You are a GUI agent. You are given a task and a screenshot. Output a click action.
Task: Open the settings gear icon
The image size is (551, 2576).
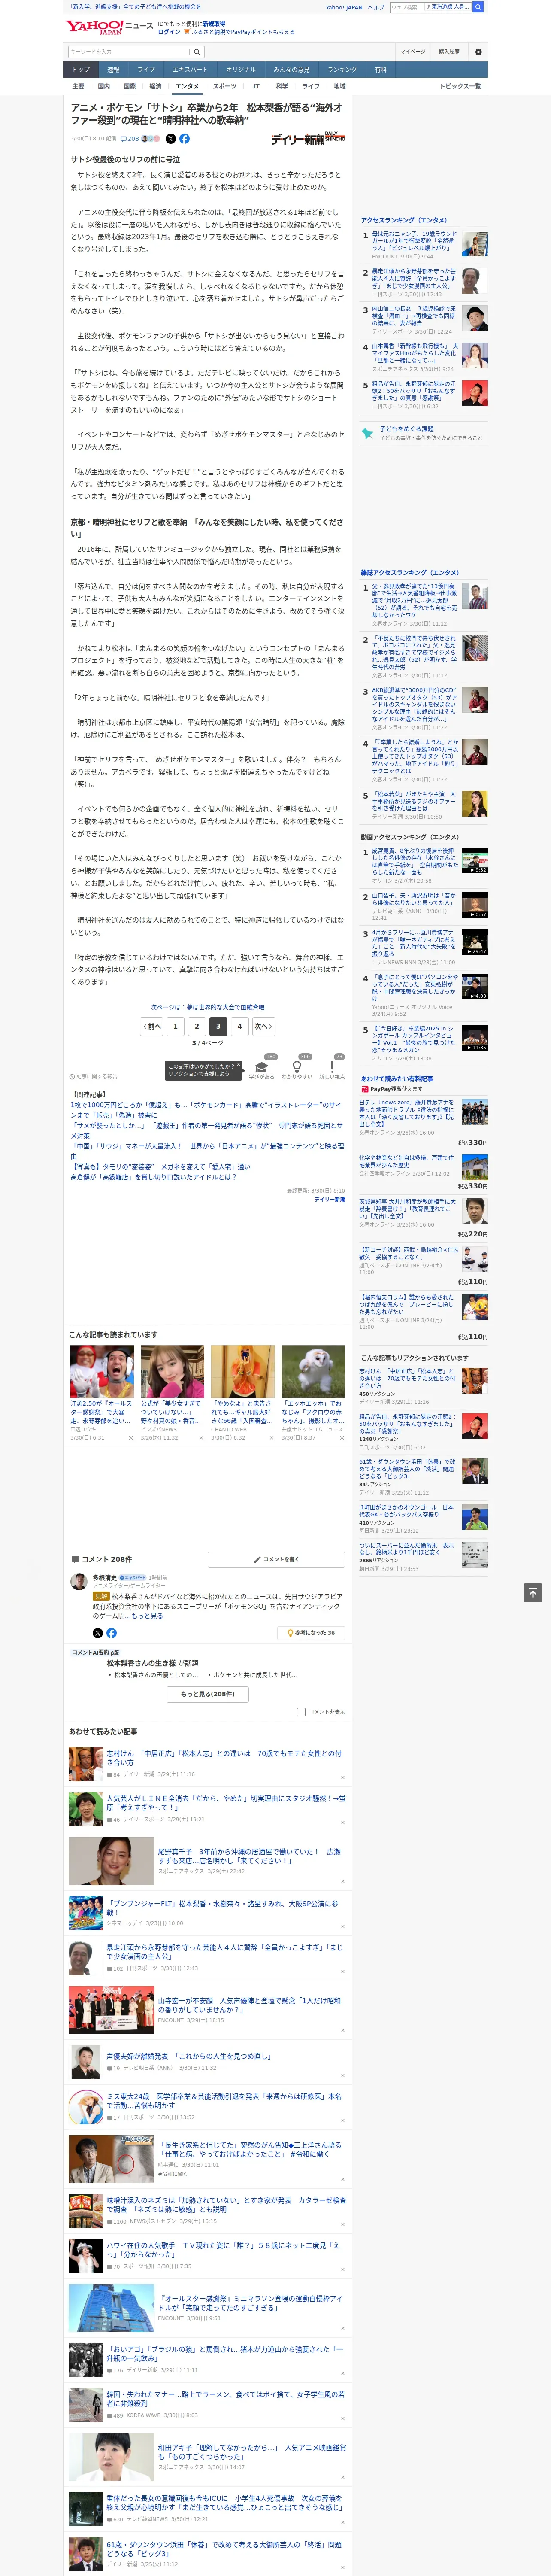(478, 52)
